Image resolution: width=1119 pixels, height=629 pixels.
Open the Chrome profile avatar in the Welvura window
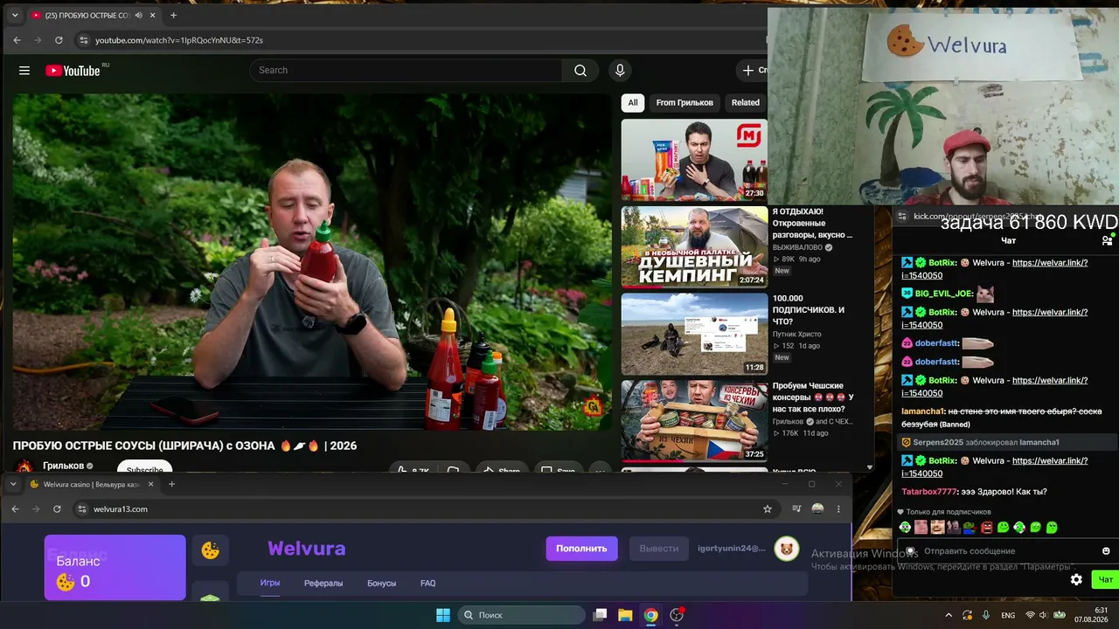pyautogui.click(x=817, y=509)
